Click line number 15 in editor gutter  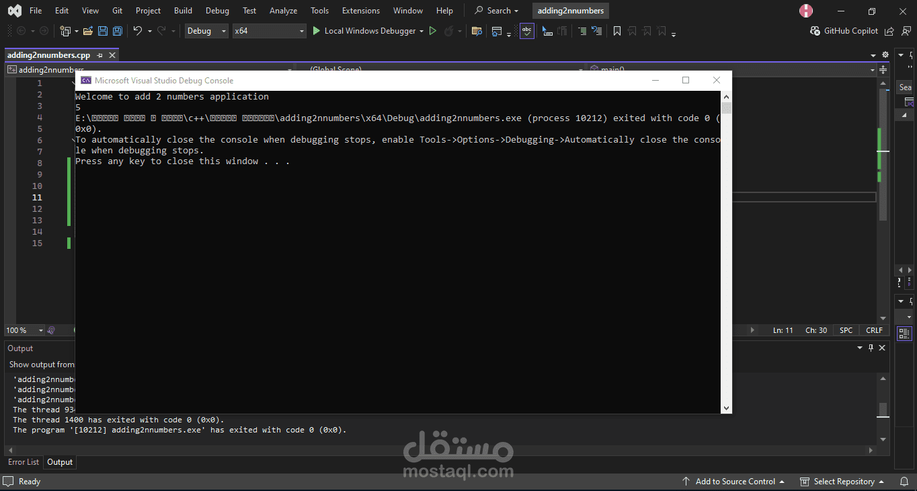coord(37,243)
